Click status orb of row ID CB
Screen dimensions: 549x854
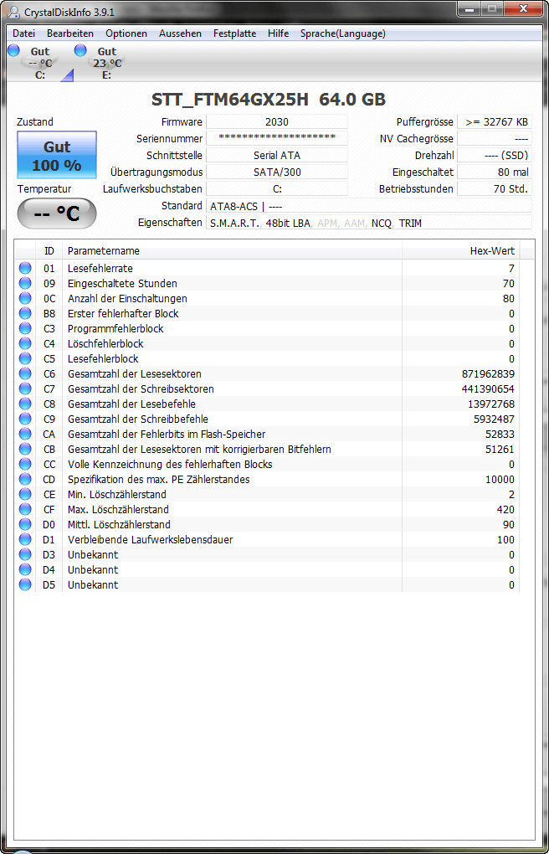pyautogui.click(x=25, y=450)
